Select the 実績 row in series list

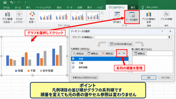coord(100,59)
